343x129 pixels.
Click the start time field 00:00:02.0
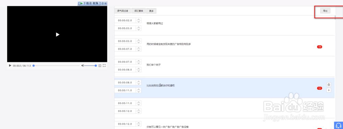pos(125,21)
